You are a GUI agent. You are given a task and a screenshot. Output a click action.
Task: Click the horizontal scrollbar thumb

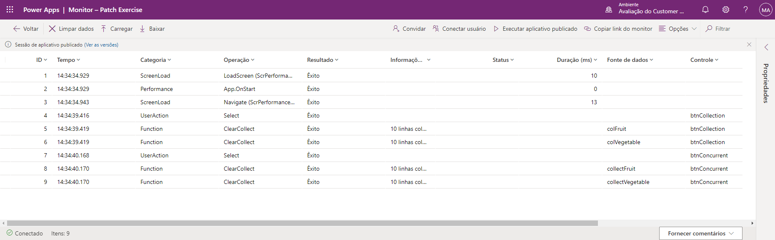(x=302, y=223)
